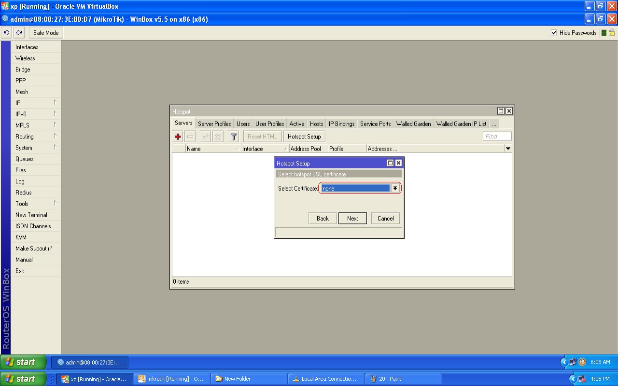Viewport: 618px width, 386px height.
Task: Maximize the Hotspot Setup dialog
Action: pos(391,163)
